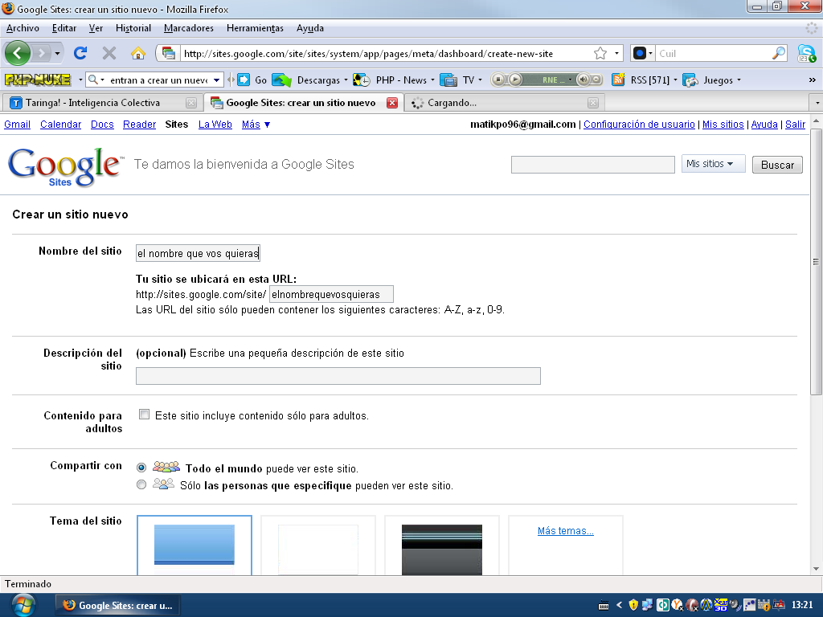
Task: Select Todo el mundo sharing option
Action: [x=141, y=468]
